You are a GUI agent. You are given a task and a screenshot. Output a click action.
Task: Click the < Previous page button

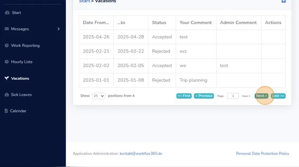click(x=204, y=96)
